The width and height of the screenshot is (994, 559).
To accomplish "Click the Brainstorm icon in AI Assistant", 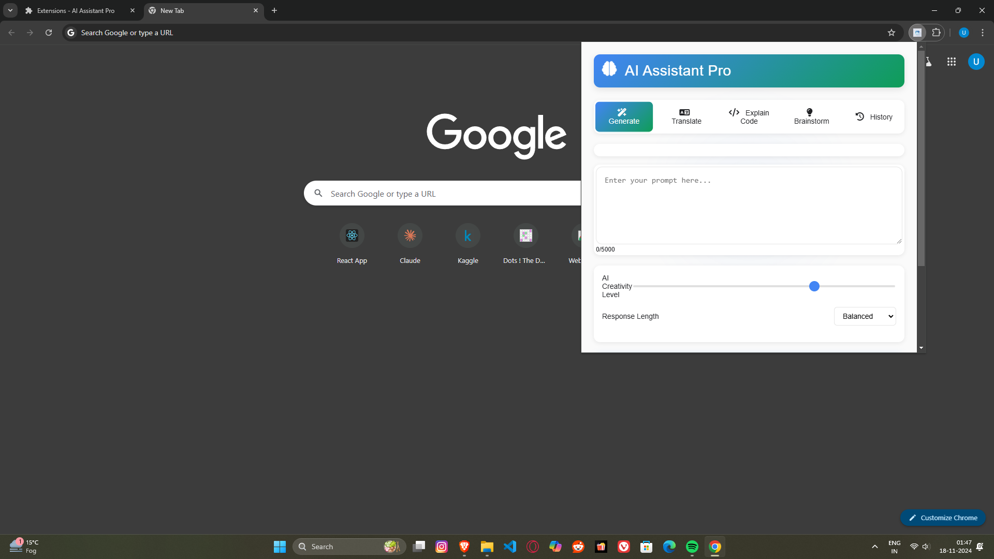I will click(811, 116).
